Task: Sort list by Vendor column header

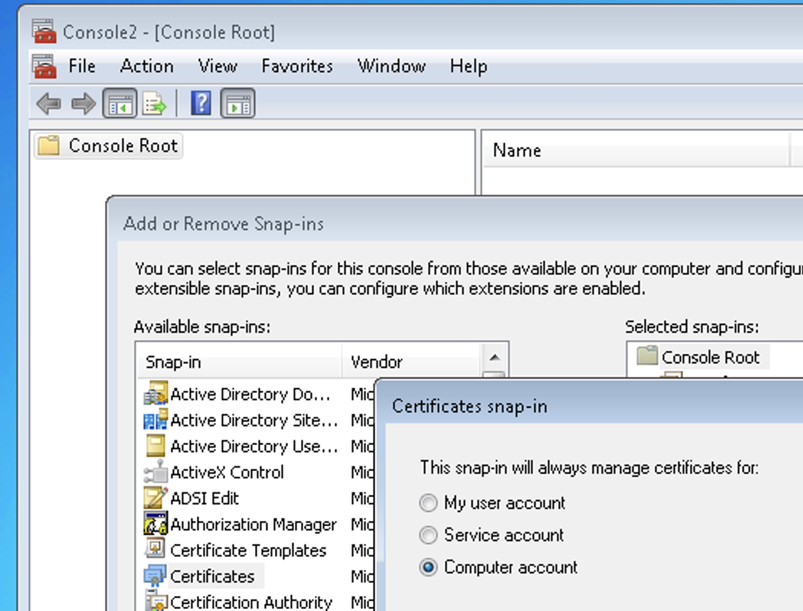Action: point(411,362)
